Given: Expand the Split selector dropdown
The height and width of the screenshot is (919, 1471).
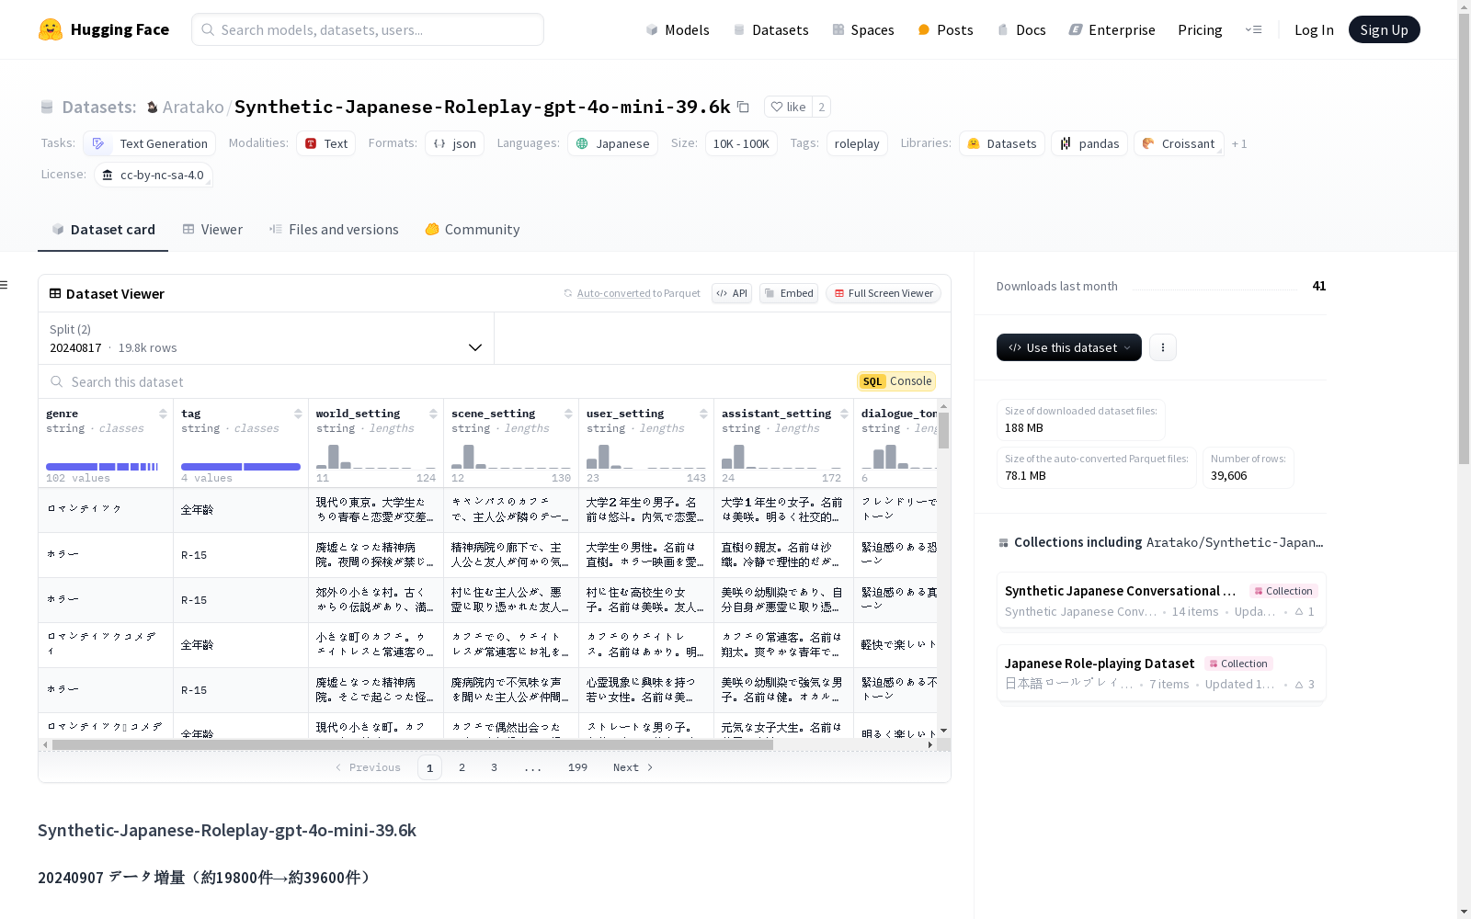Looking at the screenshot, I should [x=267, y=338].
